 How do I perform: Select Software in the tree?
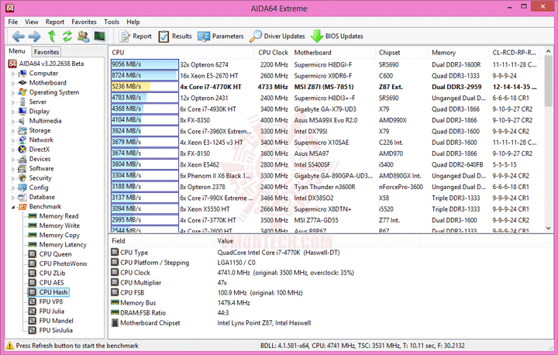[41, 168]
